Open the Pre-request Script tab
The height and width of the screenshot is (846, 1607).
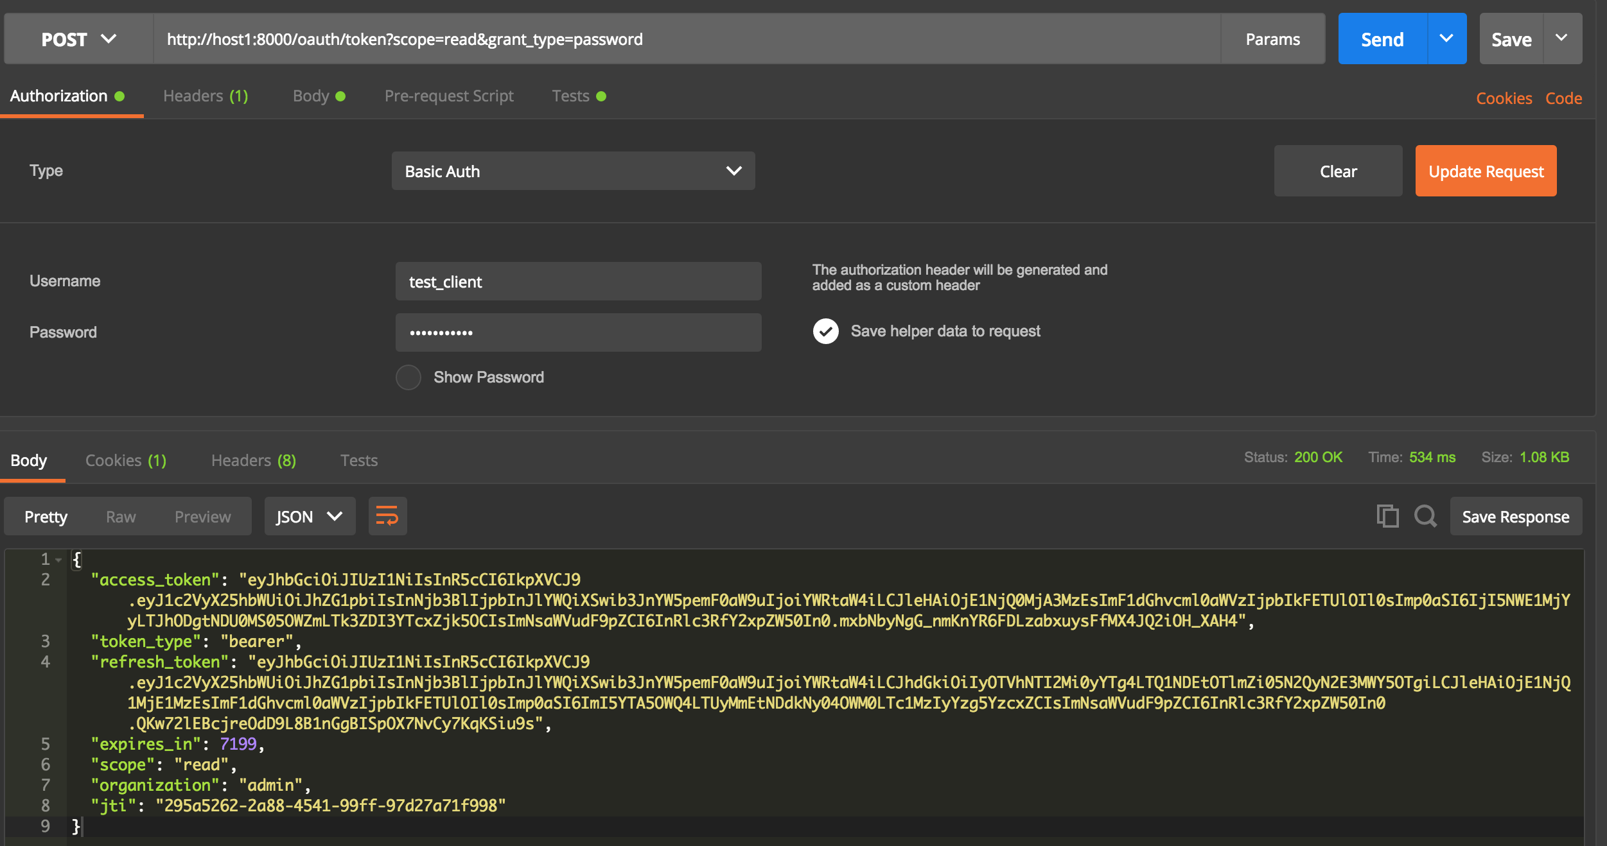[449, 96]
